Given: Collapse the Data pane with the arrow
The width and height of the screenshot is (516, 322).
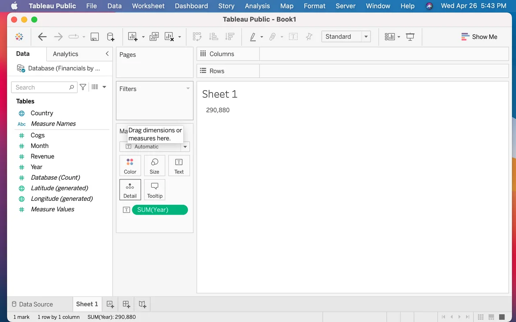Looking at the screenshot, I should pyautogui.click(x=107, y=54).
